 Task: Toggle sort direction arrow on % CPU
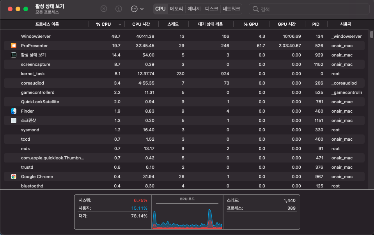click(x=120, y=24)
